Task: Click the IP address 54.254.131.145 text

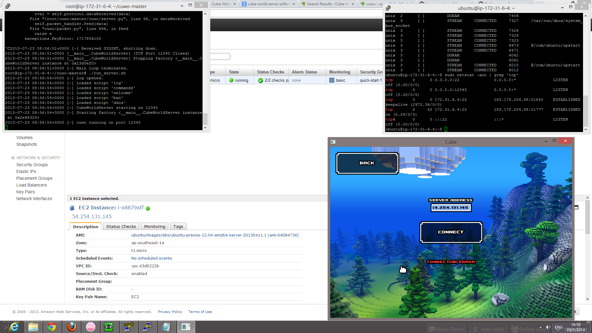Action: tap(92, 216)
